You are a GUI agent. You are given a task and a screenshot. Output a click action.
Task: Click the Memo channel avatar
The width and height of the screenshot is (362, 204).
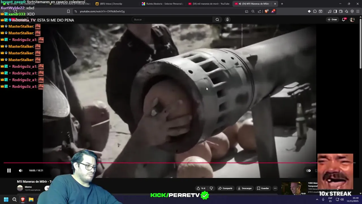tap(20, 188)
